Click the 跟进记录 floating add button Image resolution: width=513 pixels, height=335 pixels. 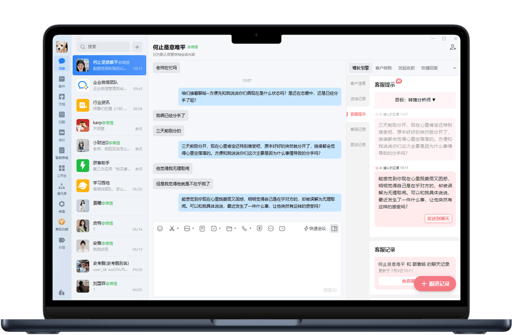click(435, 284)
